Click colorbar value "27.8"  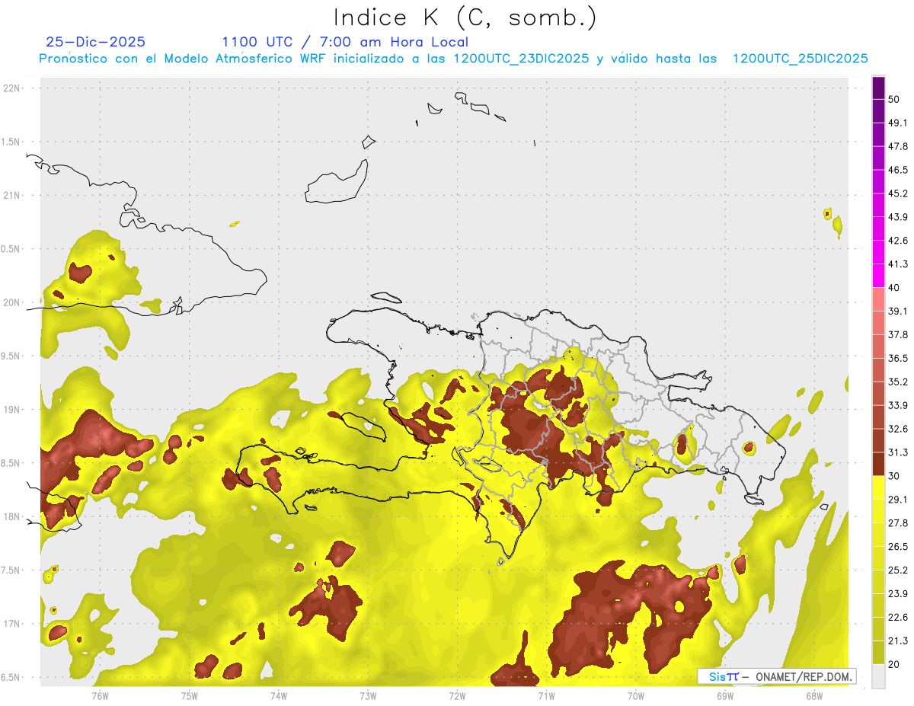pyautogui.click(x=897, y=523)
